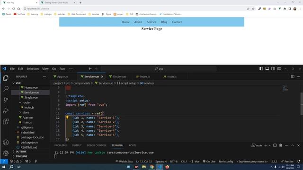Maximize the terminal panel with the chevron
Image resolution: width=303 pixels, height=170 pixels.
click(x=293, y=145)
